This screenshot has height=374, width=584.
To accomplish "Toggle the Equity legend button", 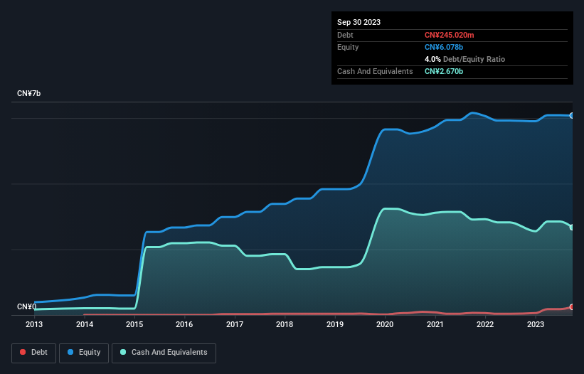I will tap(84, 353).
